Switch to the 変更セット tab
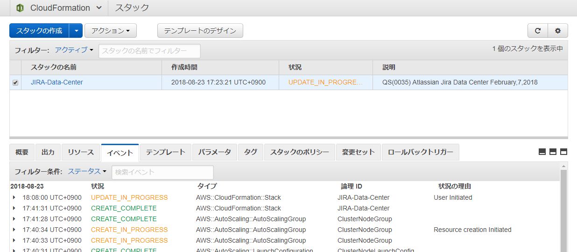This screenshot has width=577, height=252. tap(359, 152)
